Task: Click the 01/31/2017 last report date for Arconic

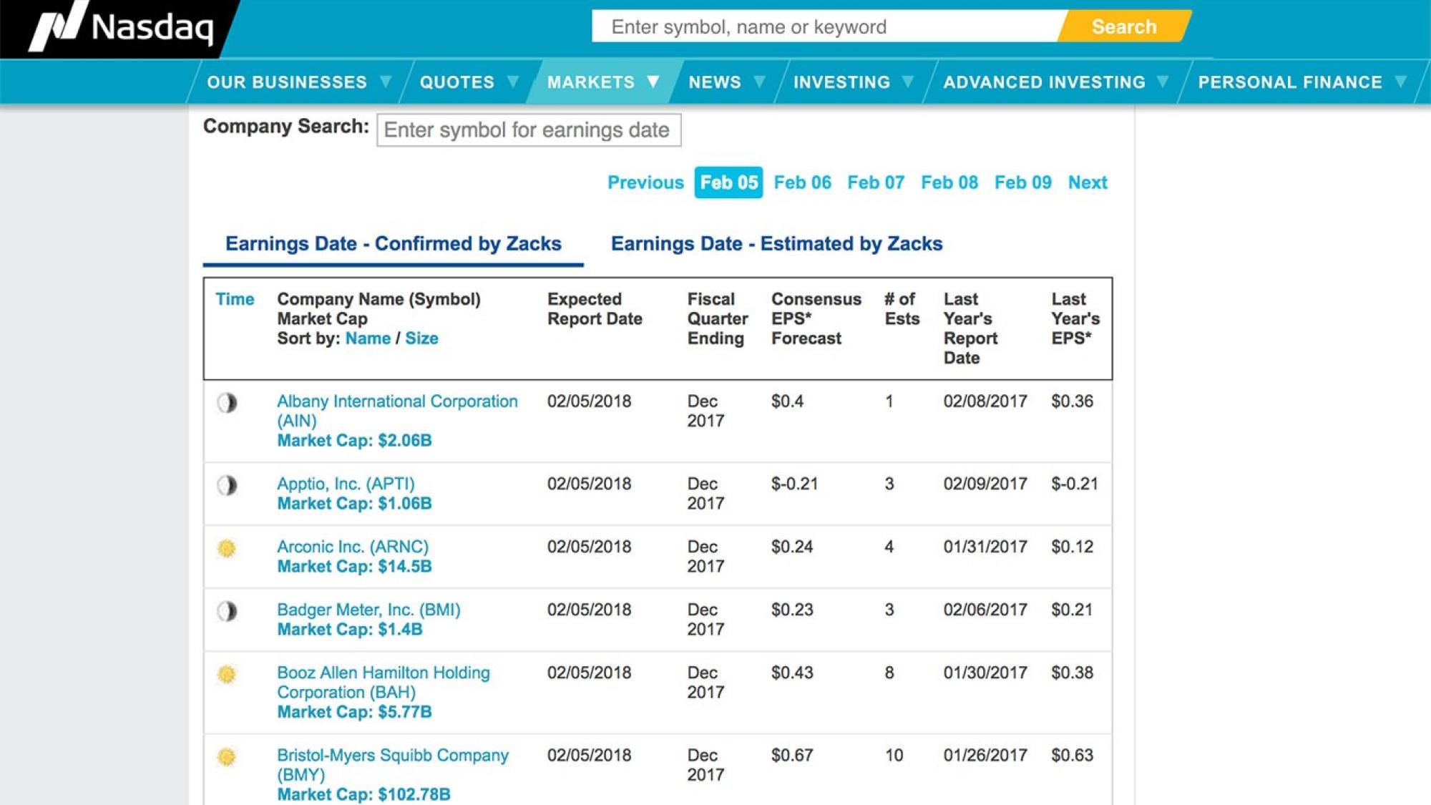Action: tap(985, 547)
